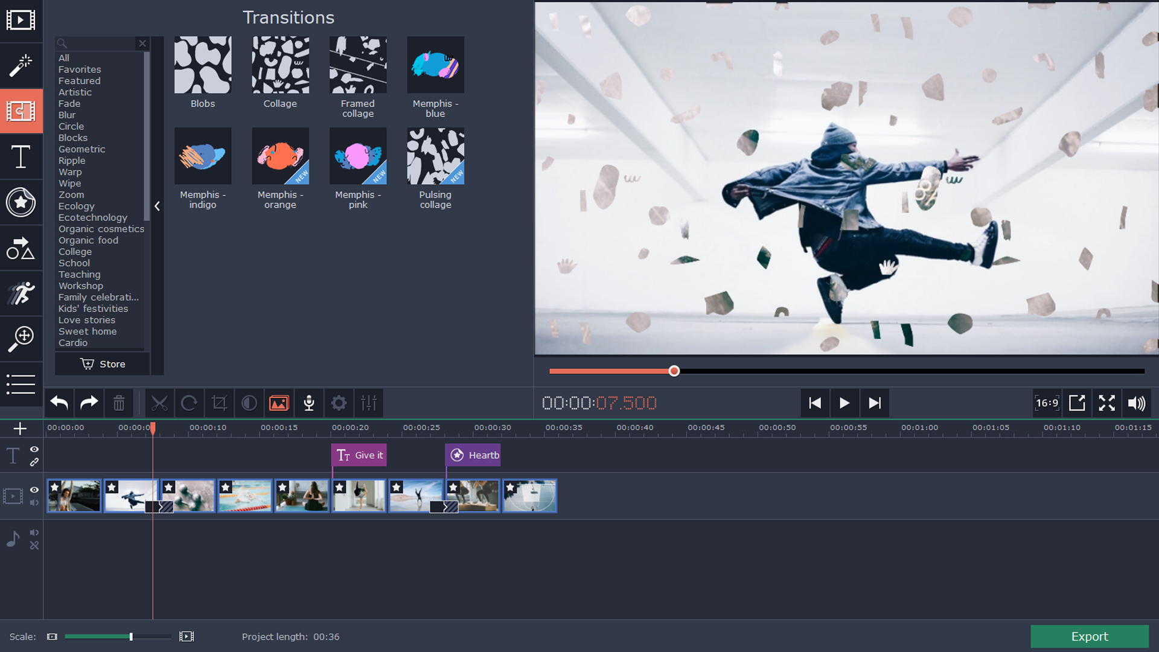Open Color Adjustments with the contrast icon
The image size is (1159, 652).
click(x=249, y=403)
